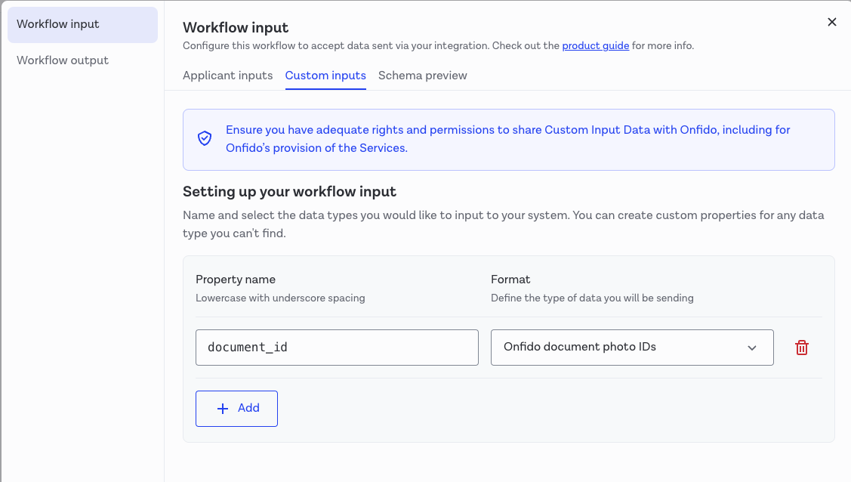851x482 pixels.
Task: Click the blue shield security icon
Action: 205,138
